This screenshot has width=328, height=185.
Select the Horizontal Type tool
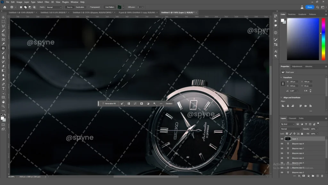point(3,89)
